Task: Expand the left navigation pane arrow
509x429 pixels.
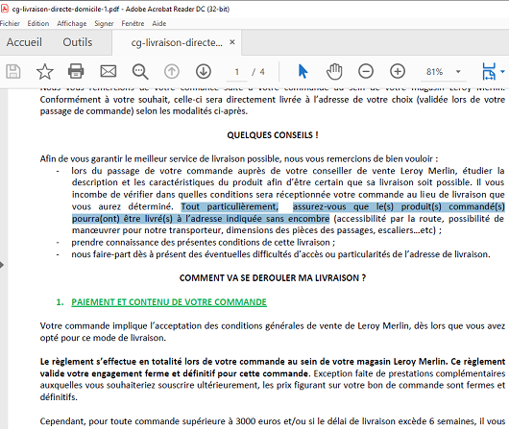Action: (2, 265)
